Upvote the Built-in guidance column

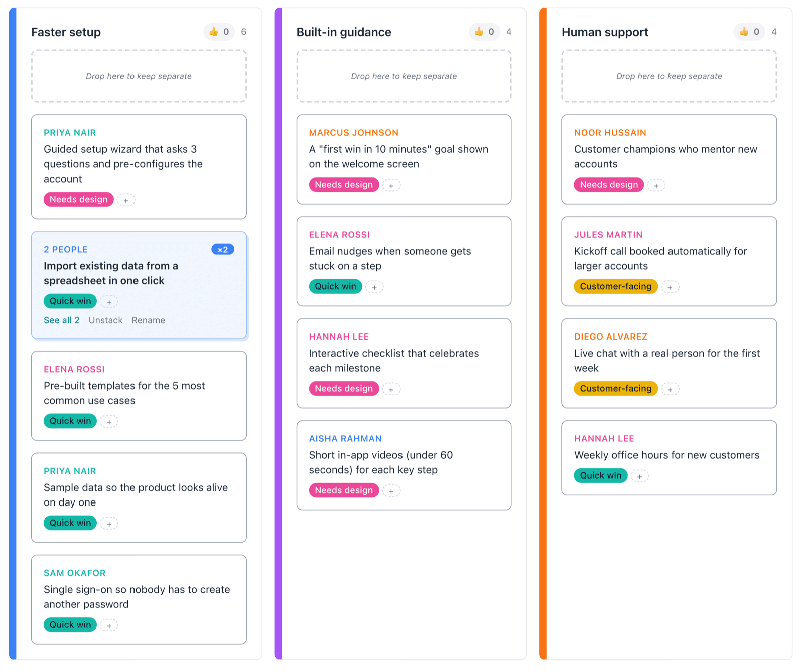(484, 32)
